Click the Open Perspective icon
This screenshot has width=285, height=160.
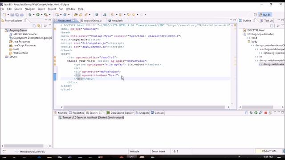[x=255, y=15]
